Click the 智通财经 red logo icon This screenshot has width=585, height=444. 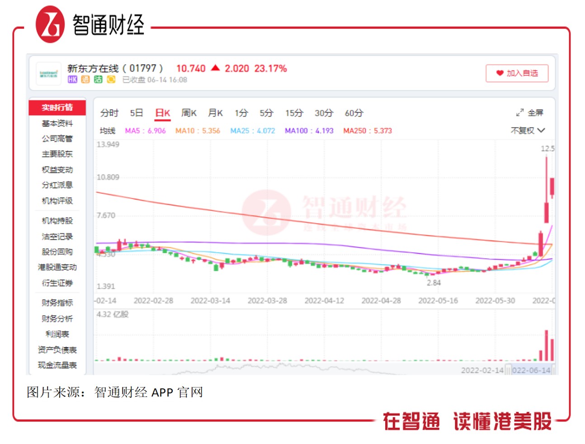click(50, 24)
